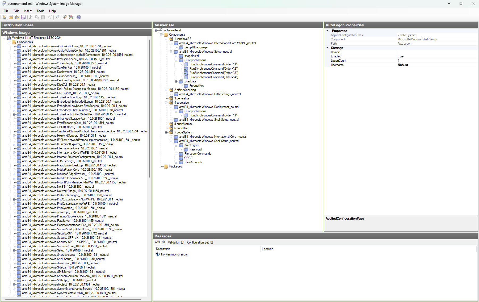479x302 pixels.
Task: Click the LogonCount value field
Action: 437,61
